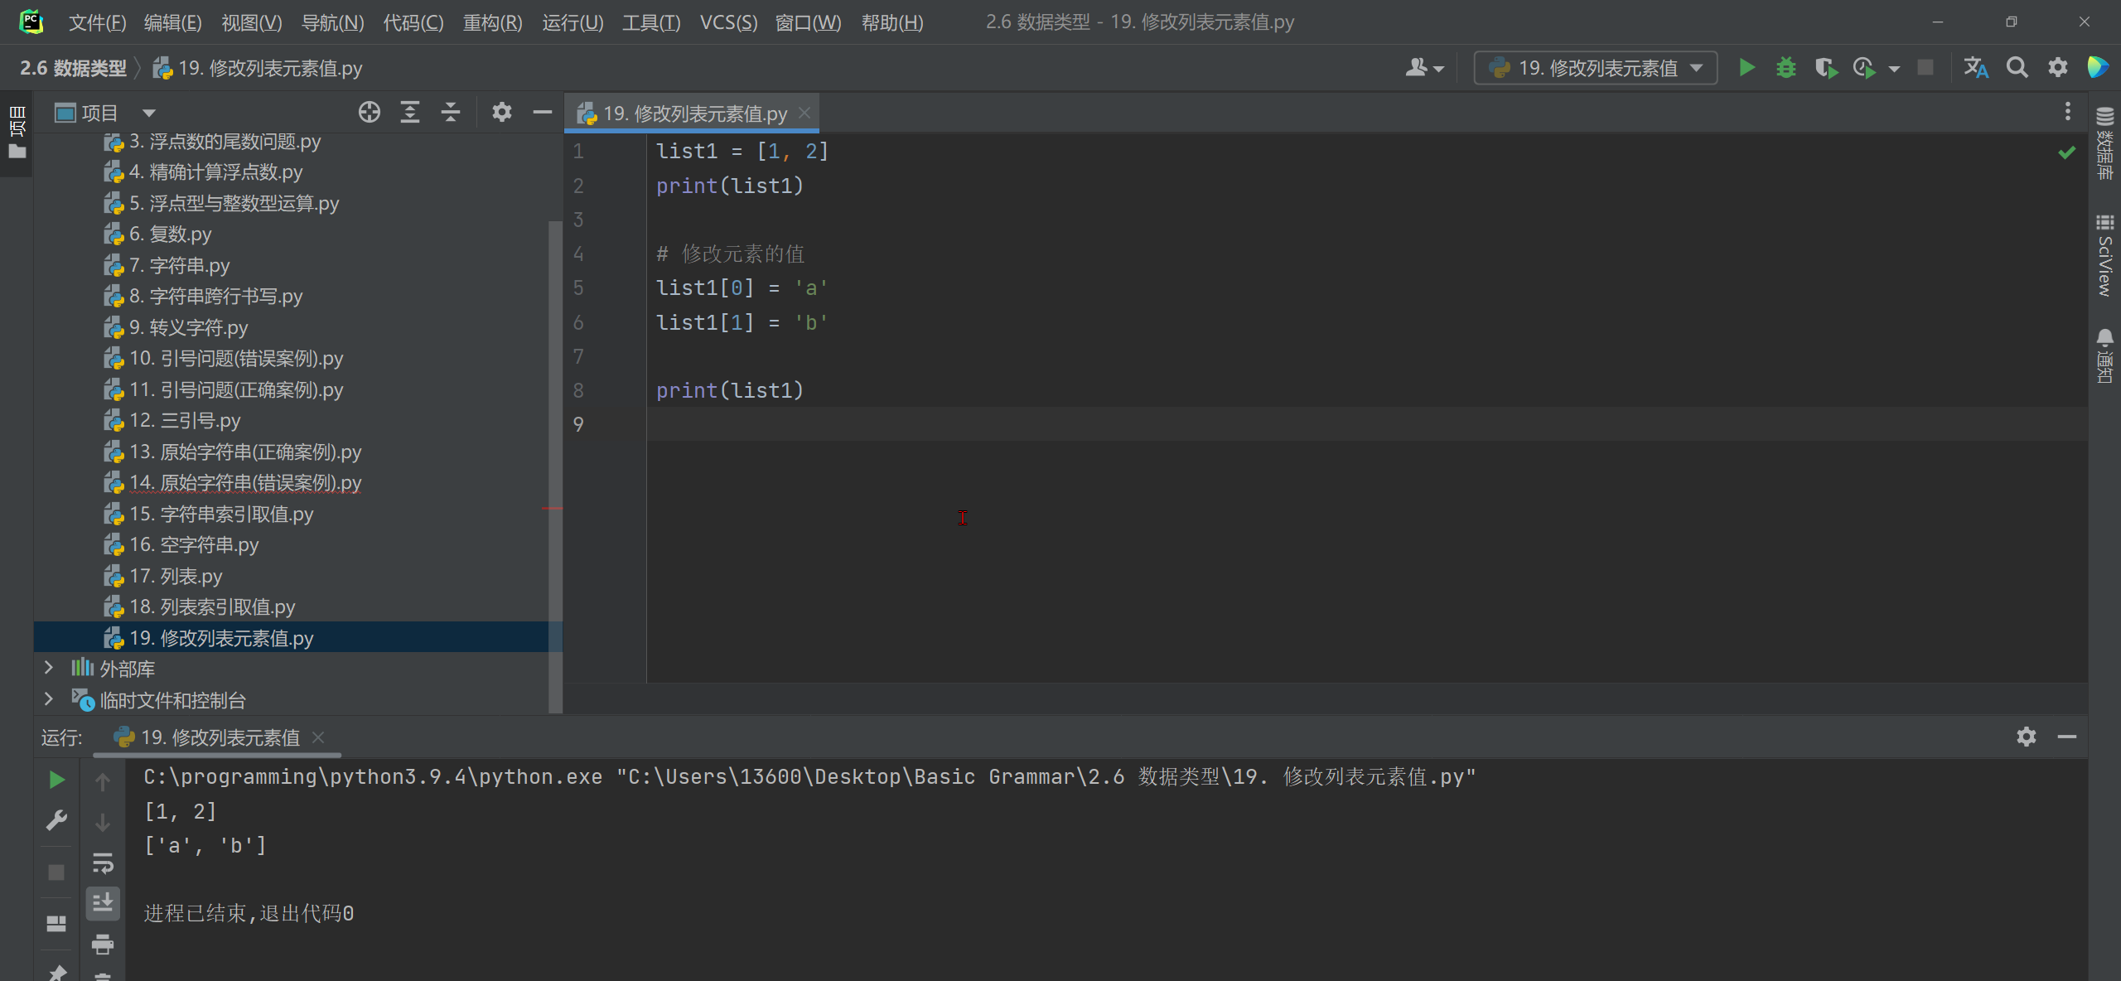2121x981 pixels.
Task: Run with coverage icon in toolbar
Action: 1825,68
